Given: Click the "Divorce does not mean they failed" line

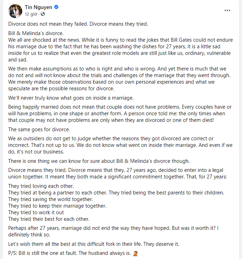Looking at the screenshot, I should coord(78,24).
